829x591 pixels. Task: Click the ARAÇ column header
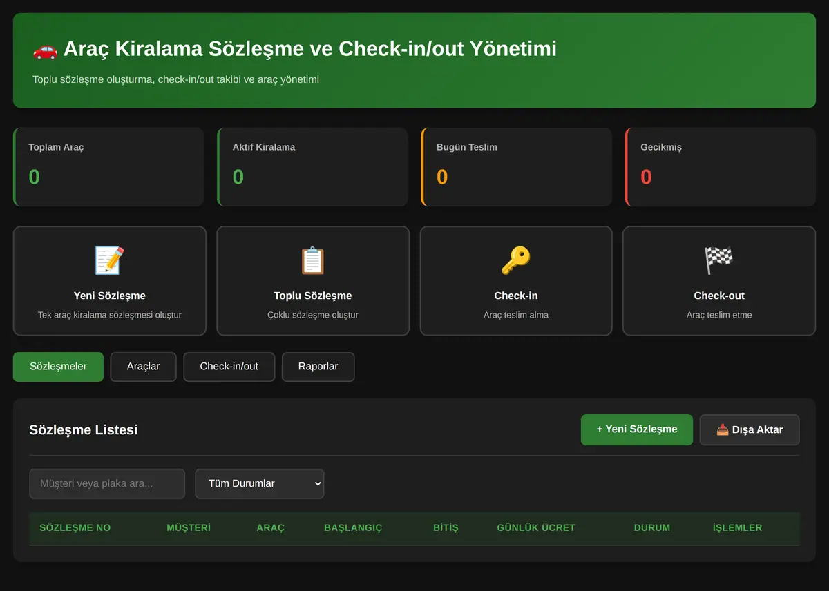point(270,527)
